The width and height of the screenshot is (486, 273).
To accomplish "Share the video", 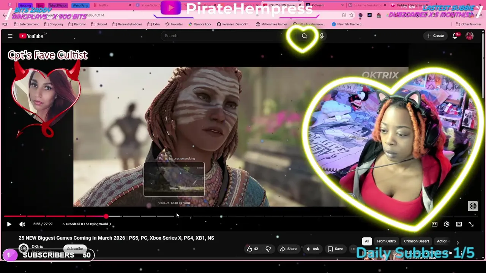I will tap(288, 249).
